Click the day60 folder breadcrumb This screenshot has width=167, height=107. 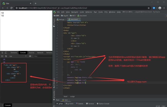pos(64,16)
